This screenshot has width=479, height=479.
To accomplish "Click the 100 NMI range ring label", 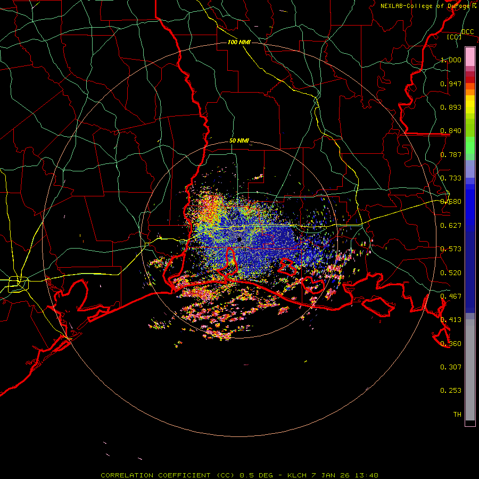I will 239,42.
